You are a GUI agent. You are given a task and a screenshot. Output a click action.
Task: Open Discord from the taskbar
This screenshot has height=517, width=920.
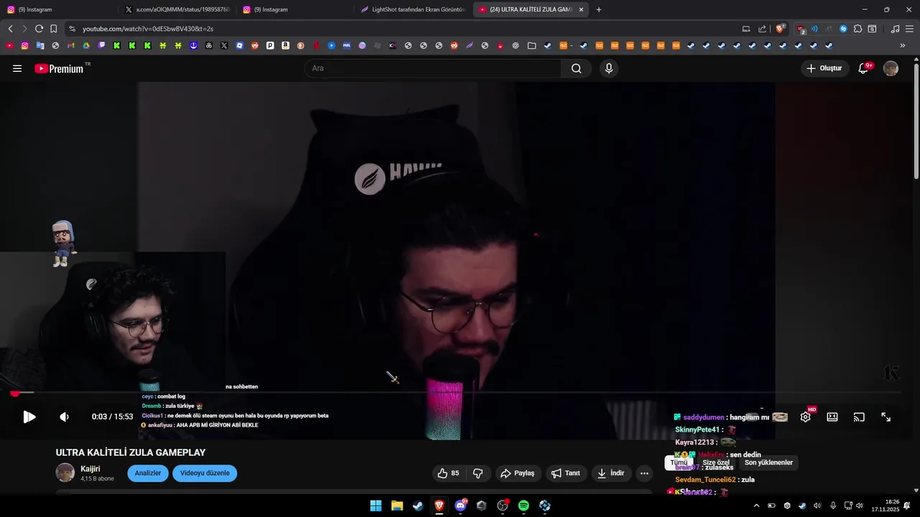tap(460, 506)
